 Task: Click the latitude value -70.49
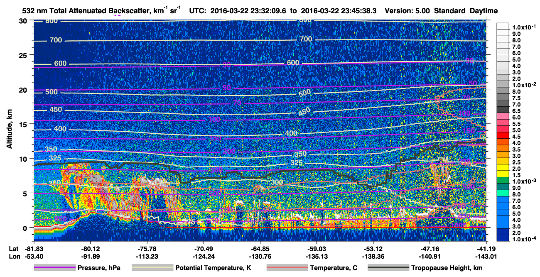pyautogui.click(x=204, y=249)
